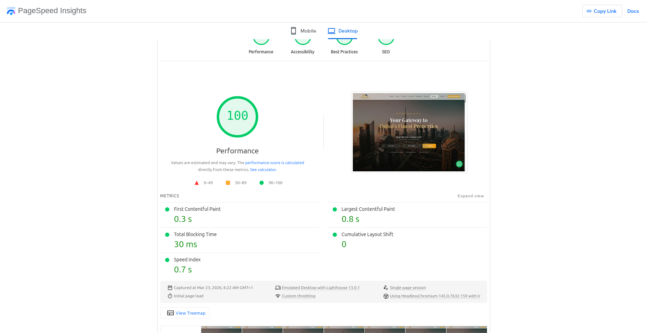The image size is (647, 333).
Task: Open the website screenshot thumbnail
Action: click(409, 132)
